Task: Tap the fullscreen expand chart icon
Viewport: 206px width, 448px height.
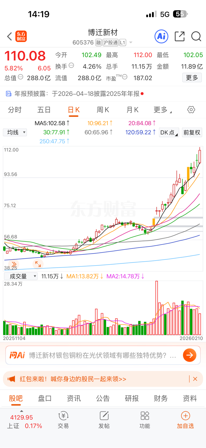Action: (x=38, y=264)
